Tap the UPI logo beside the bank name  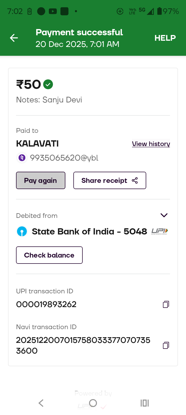pyautogui.click(x=160, y=231)
